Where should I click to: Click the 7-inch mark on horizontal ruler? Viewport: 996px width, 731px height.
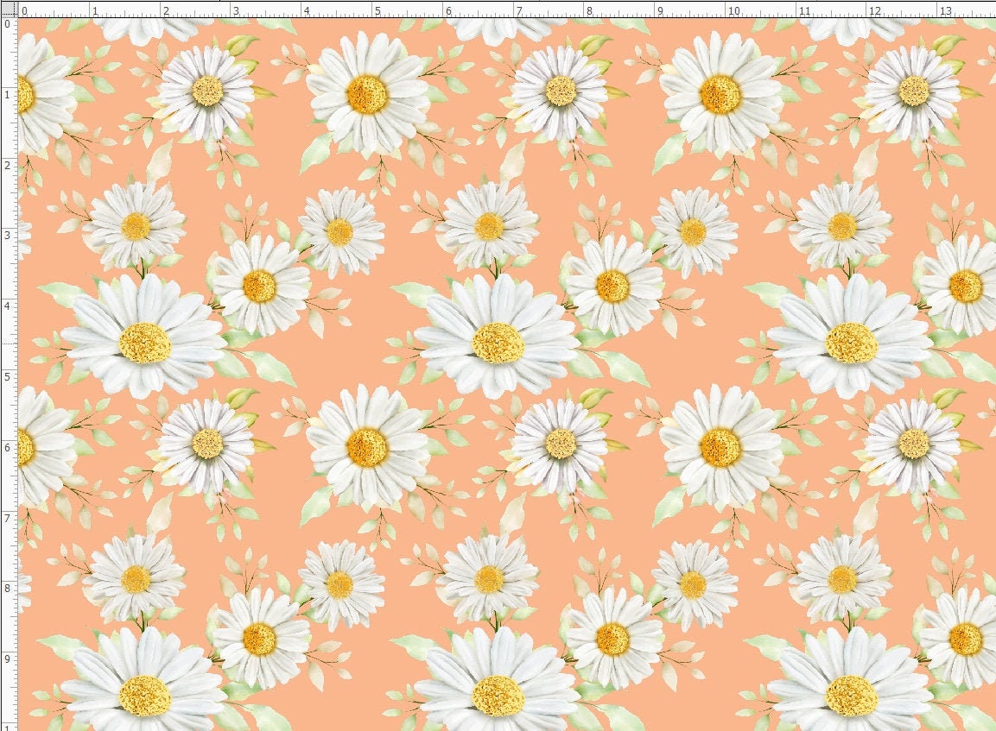click(x=515, y=9)
